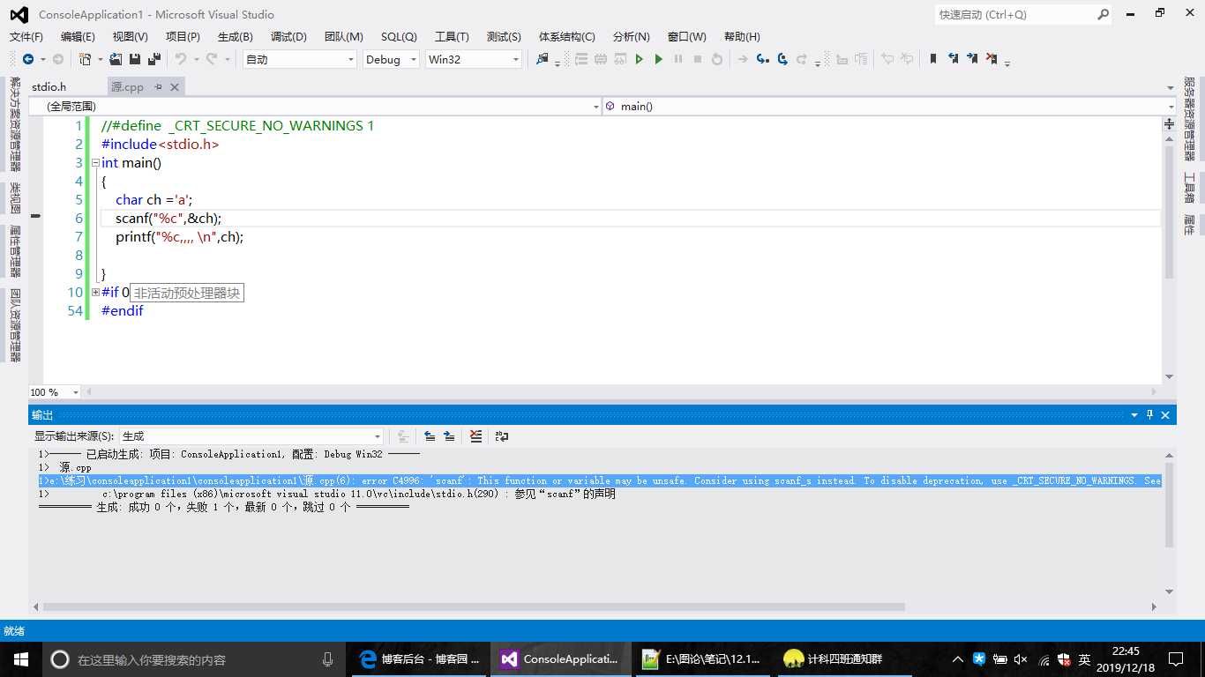
Task: Click the Navigate Backward arrow icon
Action: coord(28,59)
